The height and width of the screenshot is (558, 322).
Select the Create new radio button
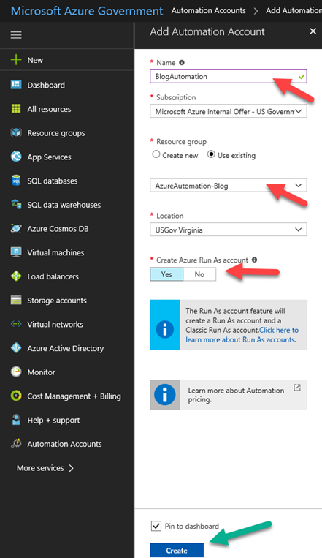click(156, 154)
